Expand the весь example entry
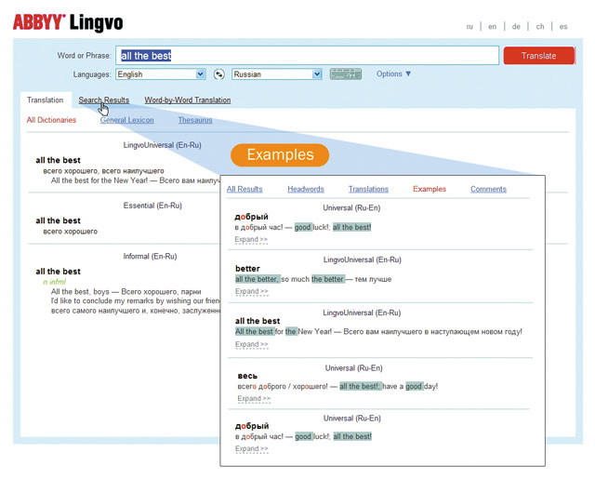This screenshot has width=595, height=479. [x=254, y=398]
